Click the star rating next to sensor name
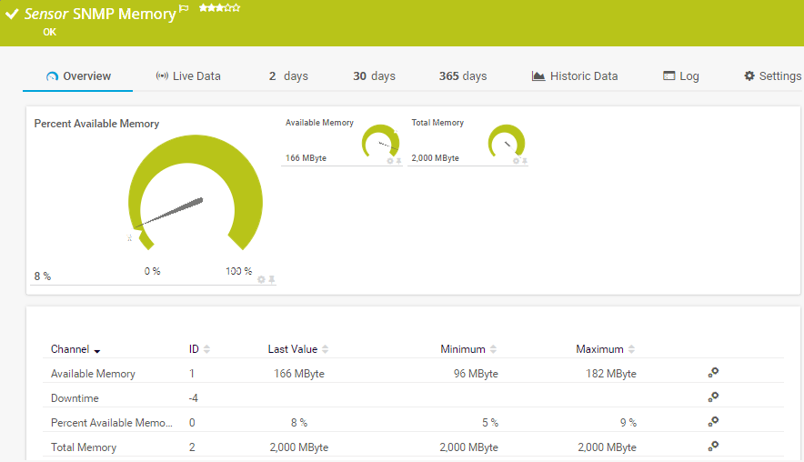Viewport: 804px width, 462px height. (x=219, y=8)
